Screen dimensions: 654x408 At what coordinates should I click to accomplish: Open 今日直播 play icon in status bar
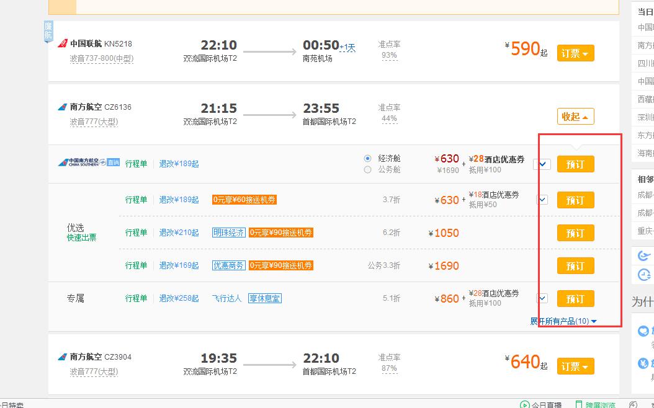(525, 405)
